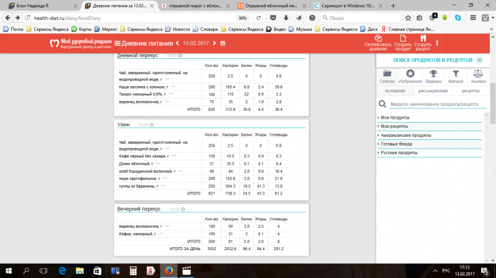Viewport: 496px width, 278px height.
Task: Expand the Американские продукты category
Action: click(405, 135)
